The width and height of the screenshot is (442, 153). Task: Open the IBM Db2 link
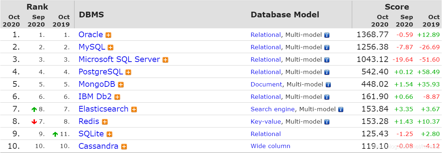(95, 97)
